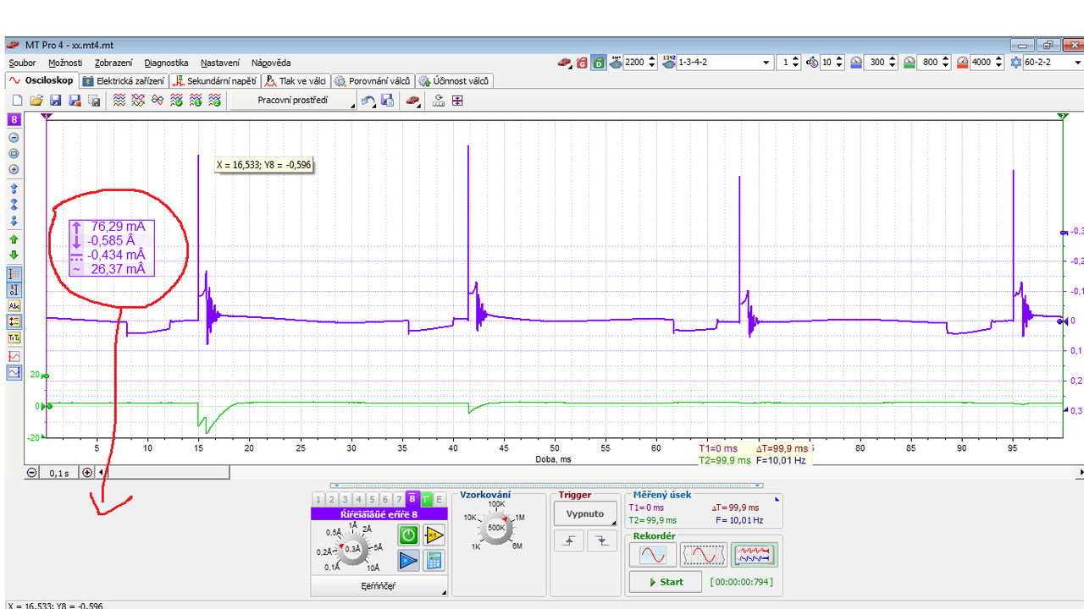Toggle the green channel power button
The height and width of the screenshot is (609, 1084).
pyautogui.click(x=408, y=535)
